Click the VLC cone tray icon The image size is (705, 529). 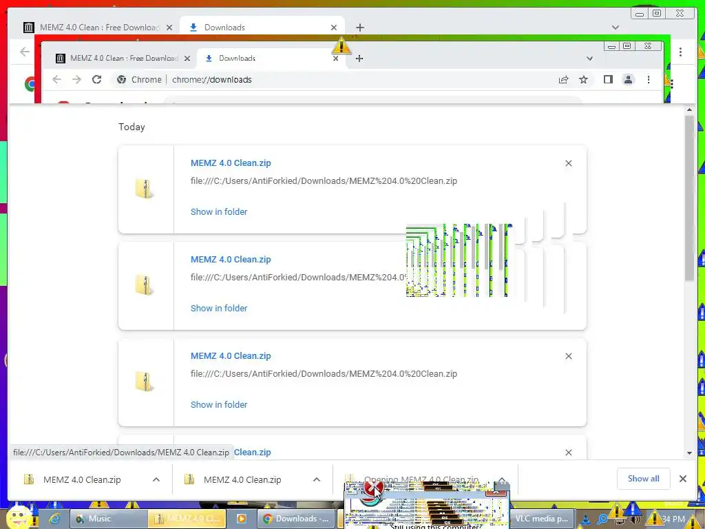click(586, 520)
